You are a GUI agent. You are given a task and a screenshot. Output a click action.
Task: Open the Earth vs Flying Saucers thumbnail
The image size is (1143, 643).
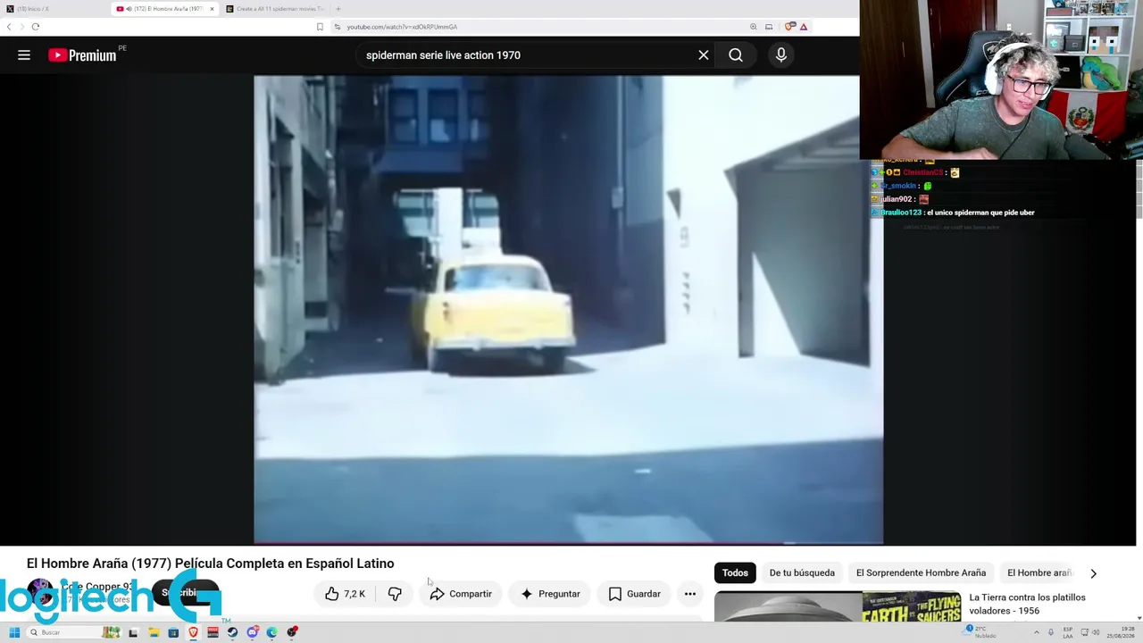click(x=838, y=606)
